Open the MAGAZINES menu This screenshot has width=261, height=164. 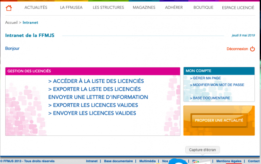click(x=144, y=7)
